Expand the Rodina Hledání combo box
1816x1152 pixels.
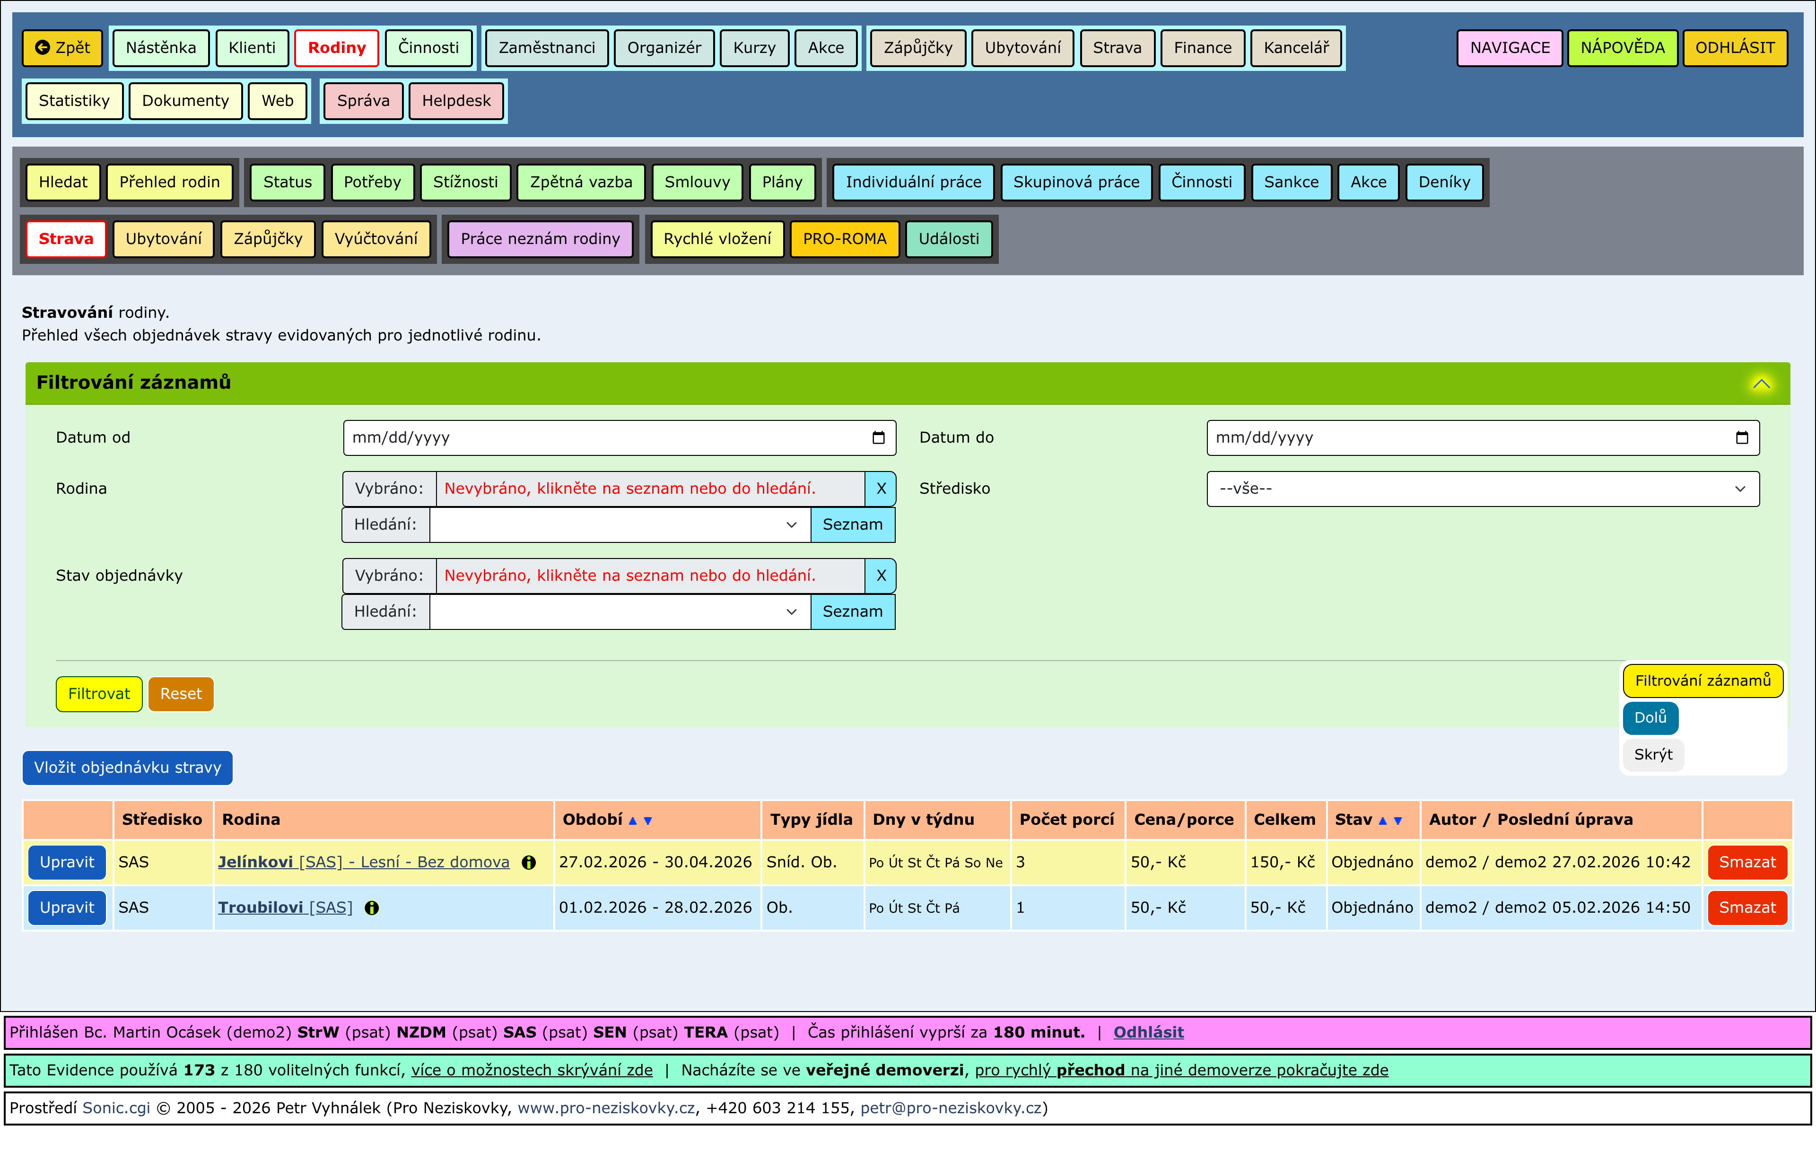(x=791, y=525)
